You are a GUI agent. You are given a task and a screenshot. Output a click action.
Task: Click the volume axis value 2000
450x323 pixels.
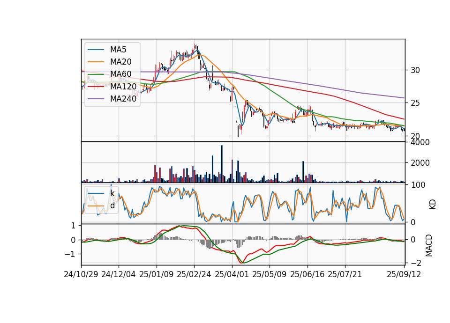pyautogui.click(x=420, y=163)
